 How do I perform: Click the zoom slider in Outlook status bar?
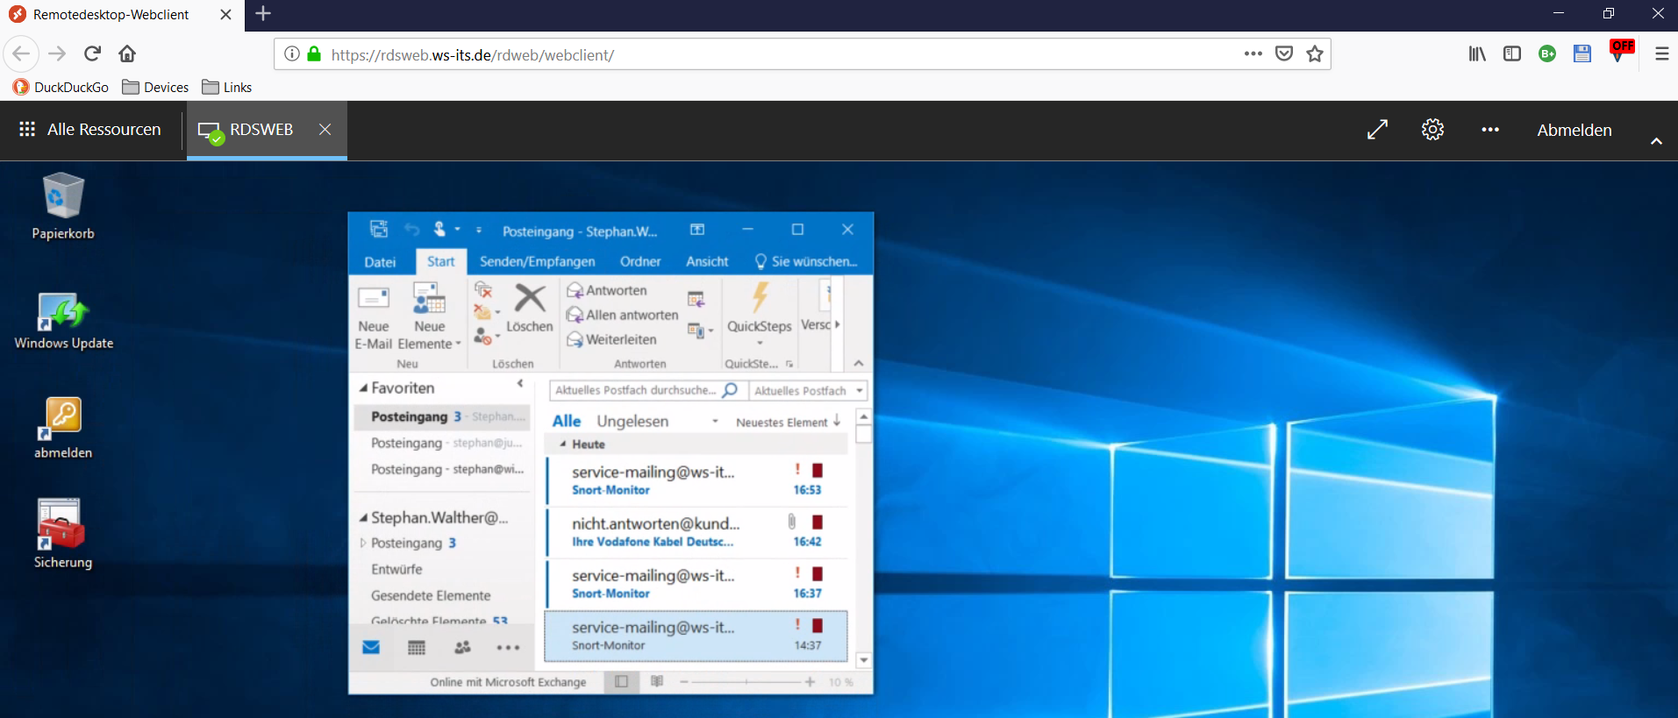(746, 681)
